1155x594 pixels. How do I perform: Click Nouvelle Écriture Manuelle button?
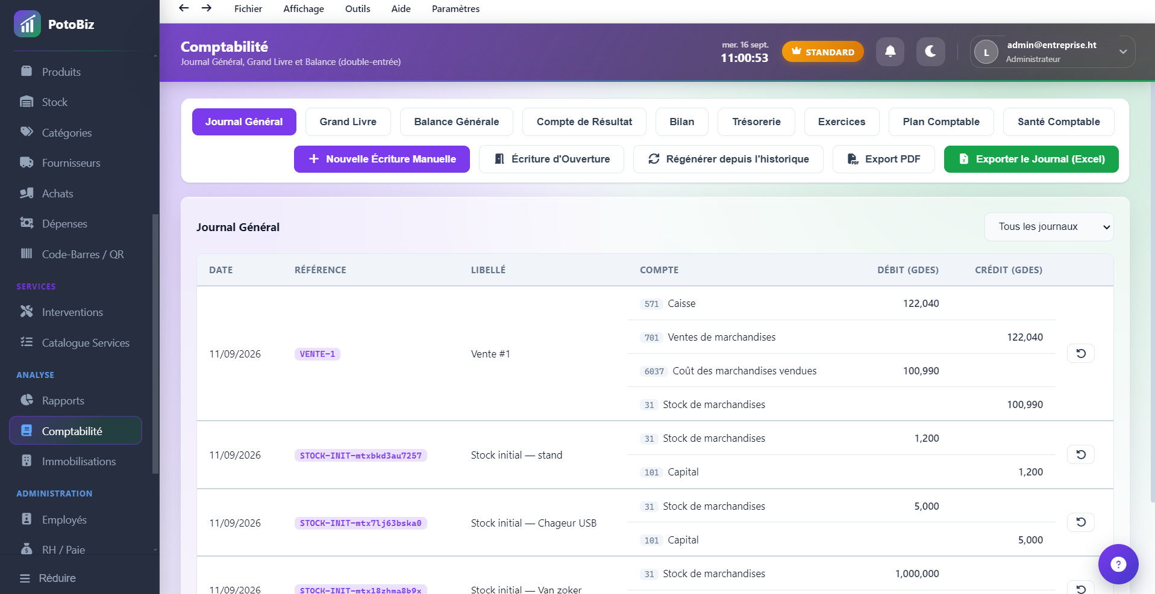381,159
